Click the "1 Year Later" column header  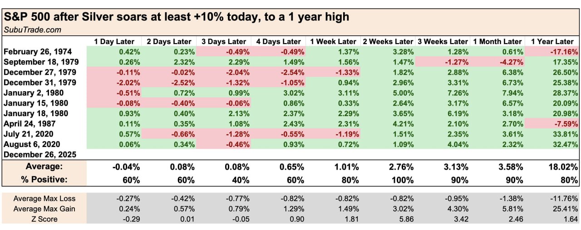point(551,41)
